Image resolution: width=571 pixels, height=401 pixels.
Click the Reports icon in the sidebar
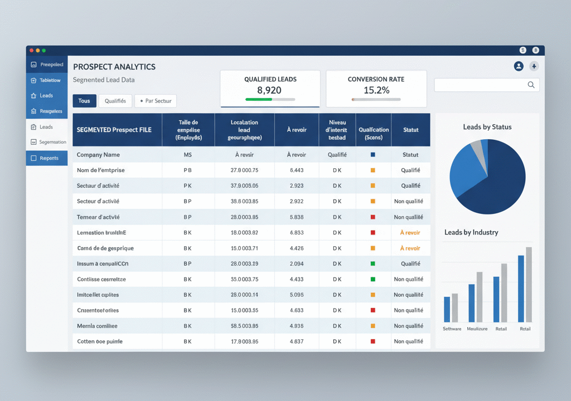pyautogui.click(x=33, y=158)
